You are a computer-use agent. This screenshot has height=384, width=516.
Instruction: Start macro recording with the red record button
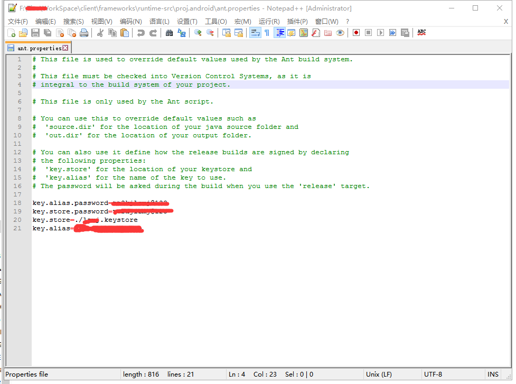tap(356, 33)
